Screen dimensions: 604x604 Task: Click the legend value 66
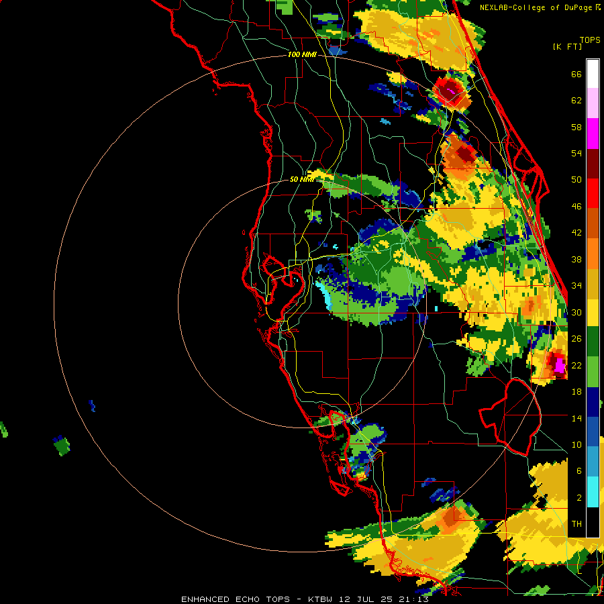(x=576, y=74)
